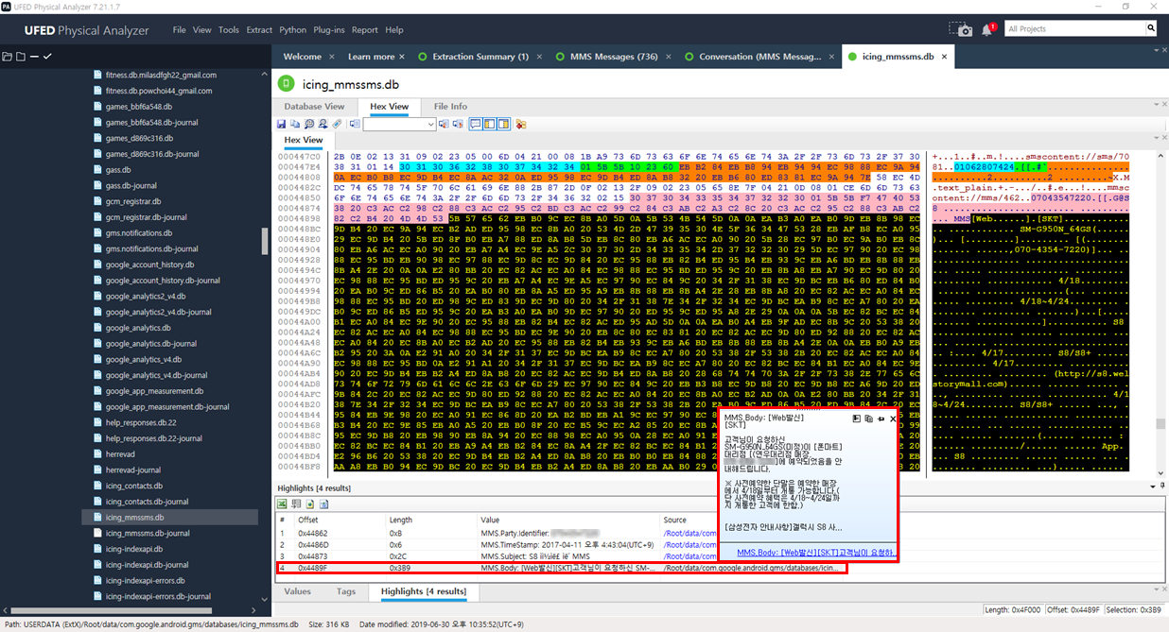Screen dimensions: 1169x632
Task: Click the find-next magnifier icon
Action: (x=323, y=124)
